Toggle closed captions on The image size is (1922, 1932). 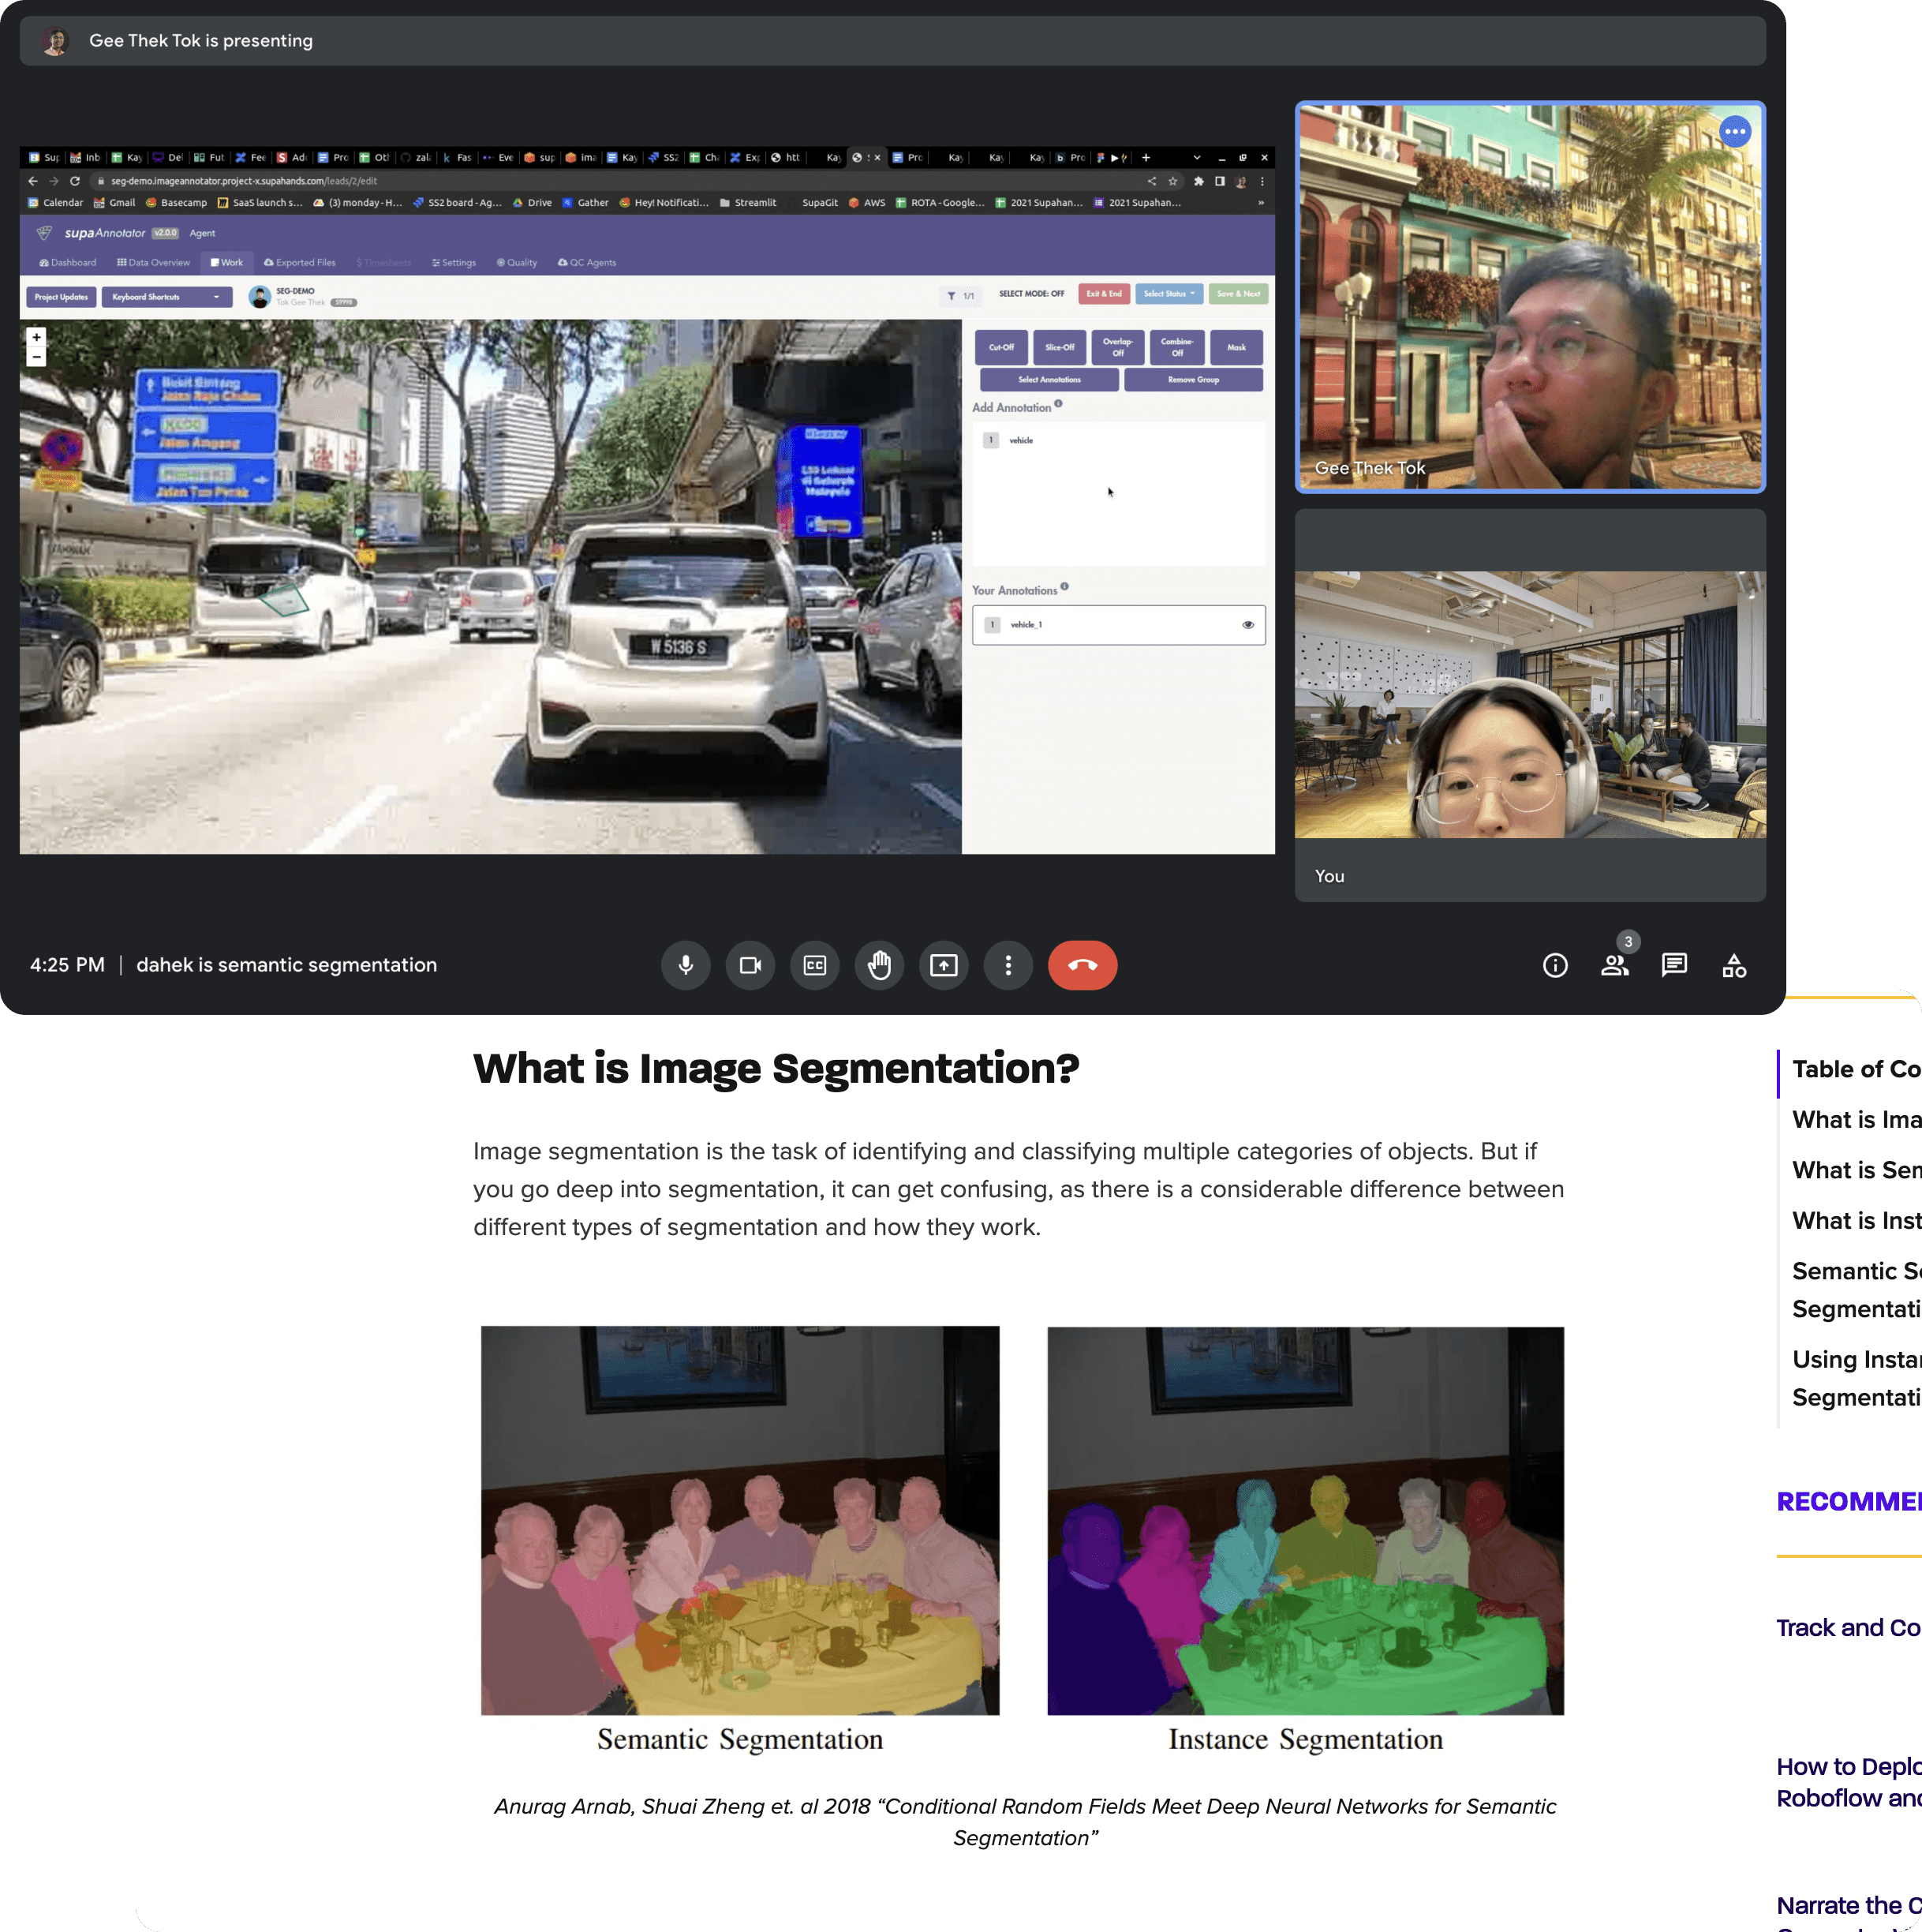coord(814,965)
